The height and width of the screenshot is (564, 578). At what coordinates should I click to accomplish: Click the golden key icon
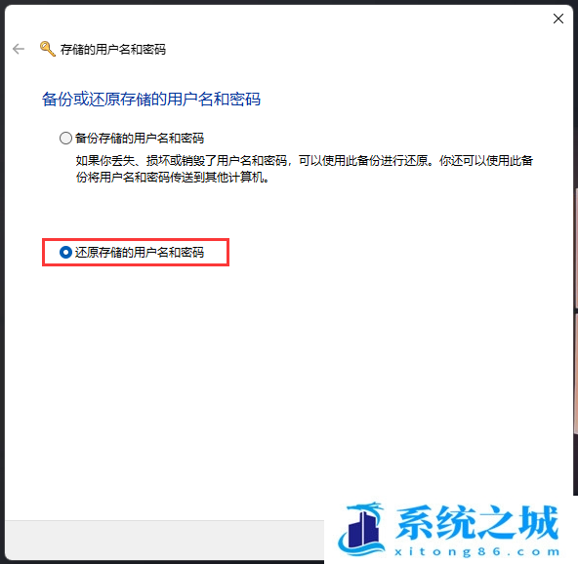tap(48, 49)
